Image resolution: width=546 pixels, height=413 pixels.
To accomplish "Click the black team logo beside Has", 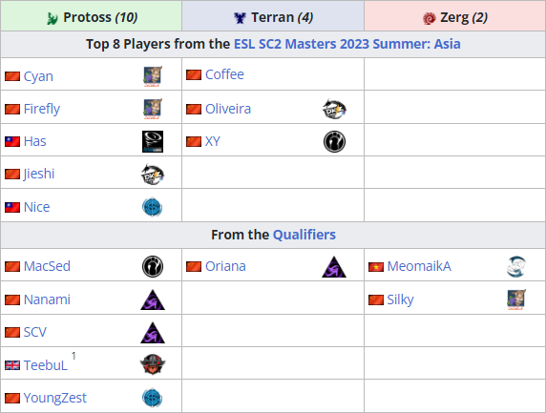I will 153,141.
